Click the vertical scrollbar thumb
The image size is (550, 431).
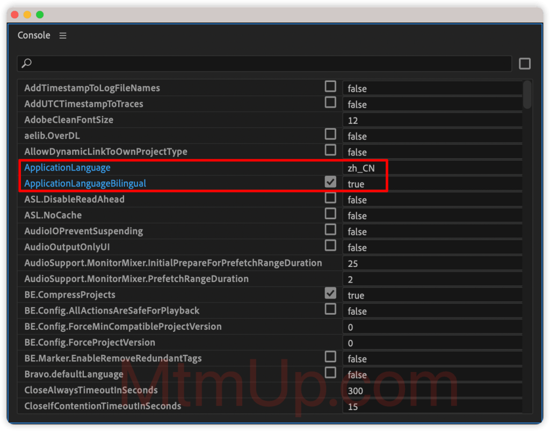click(x=527, y=95)
